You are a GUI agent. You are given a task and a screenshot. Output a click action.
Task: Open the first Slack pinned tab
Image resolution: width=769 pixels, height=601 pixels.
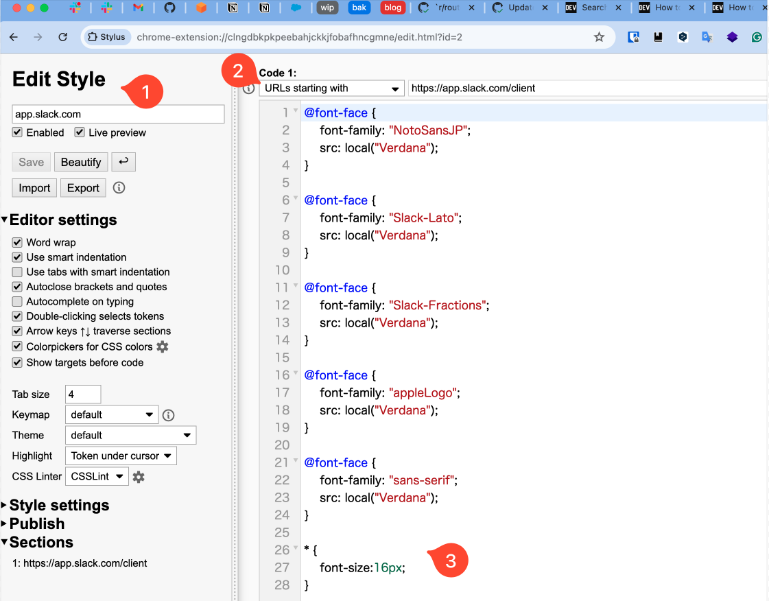pyautogui.click(x=75, y=8)
